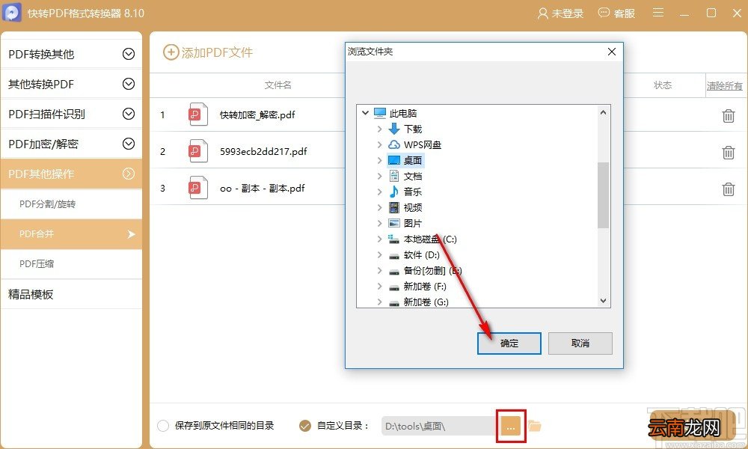Click the tree scroll up arrow

(x=603, y=112)
